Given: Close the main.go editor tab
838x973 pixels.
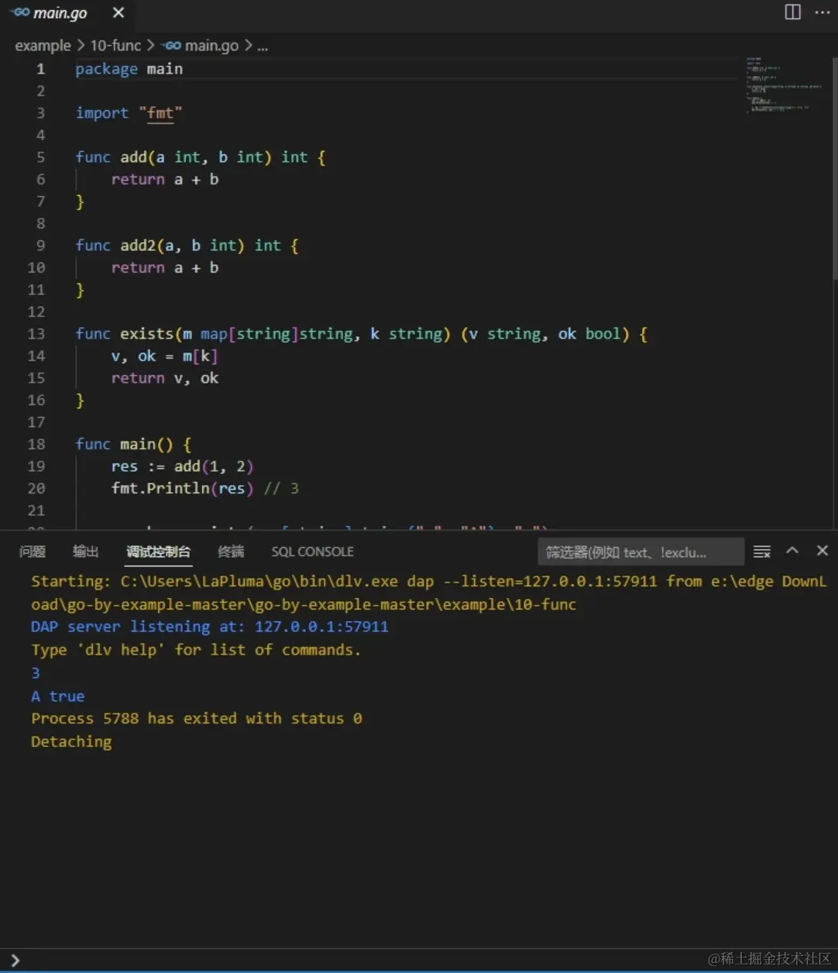Looking at the screenshot, I should pos(118,13).
